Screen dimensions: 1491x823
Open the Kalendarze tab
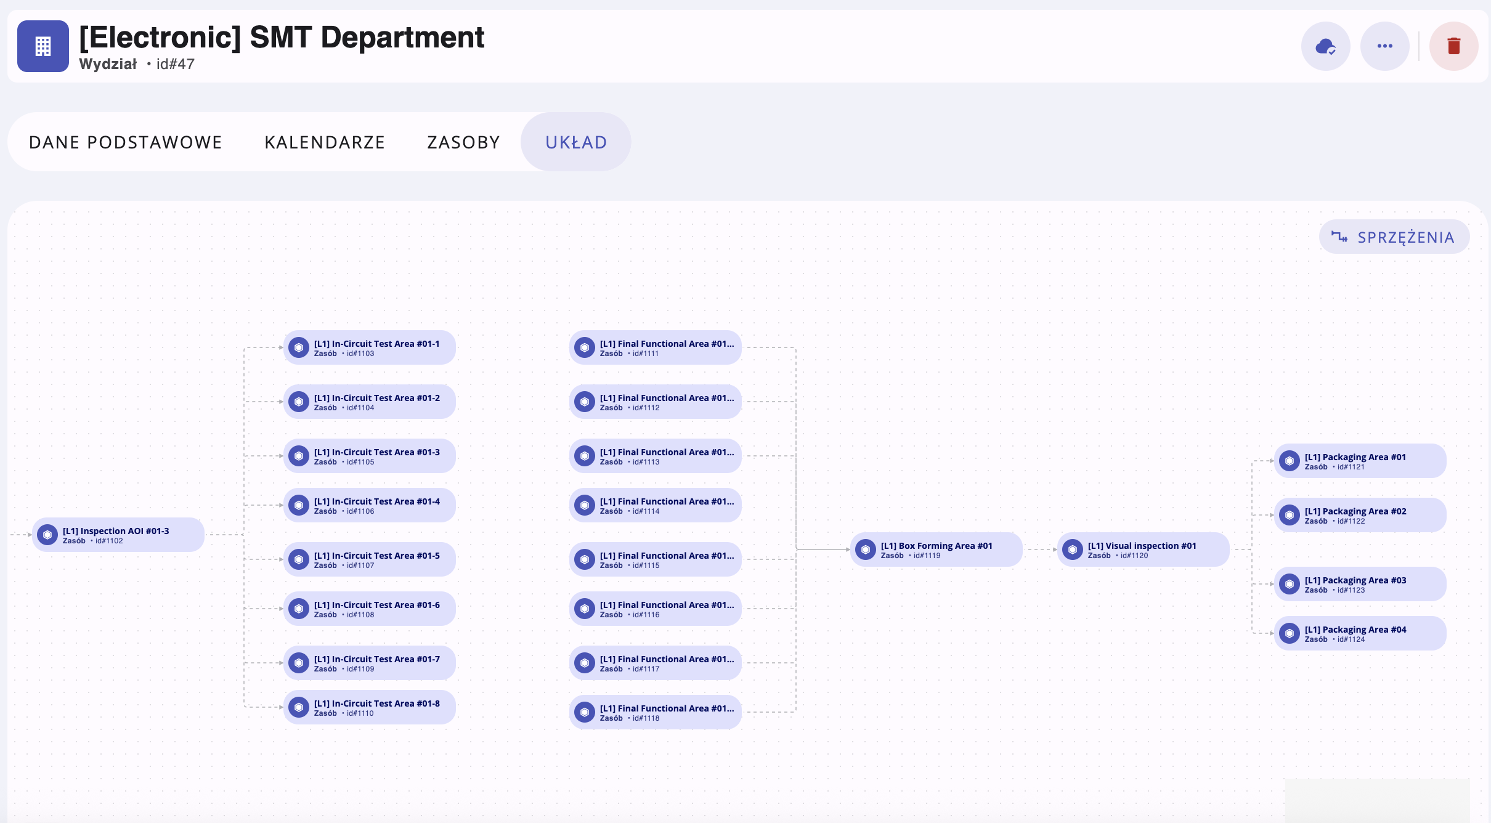tap(325, 142)
